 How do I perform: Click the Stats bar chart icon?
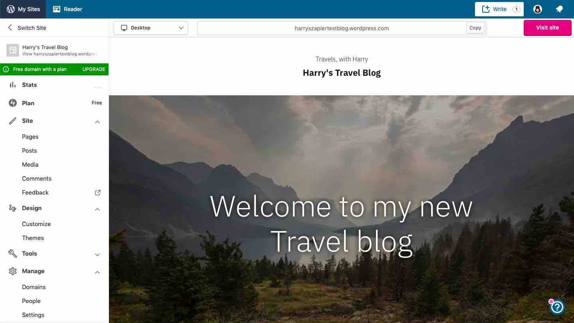coord(13,85)
